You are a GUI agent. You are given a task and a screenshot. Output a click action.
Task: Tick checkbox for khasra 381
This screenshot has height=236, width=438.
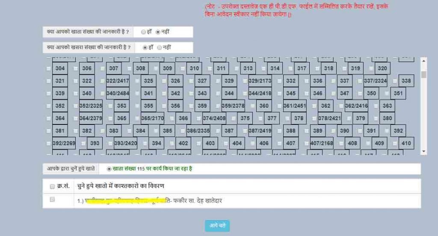[49, 131]
